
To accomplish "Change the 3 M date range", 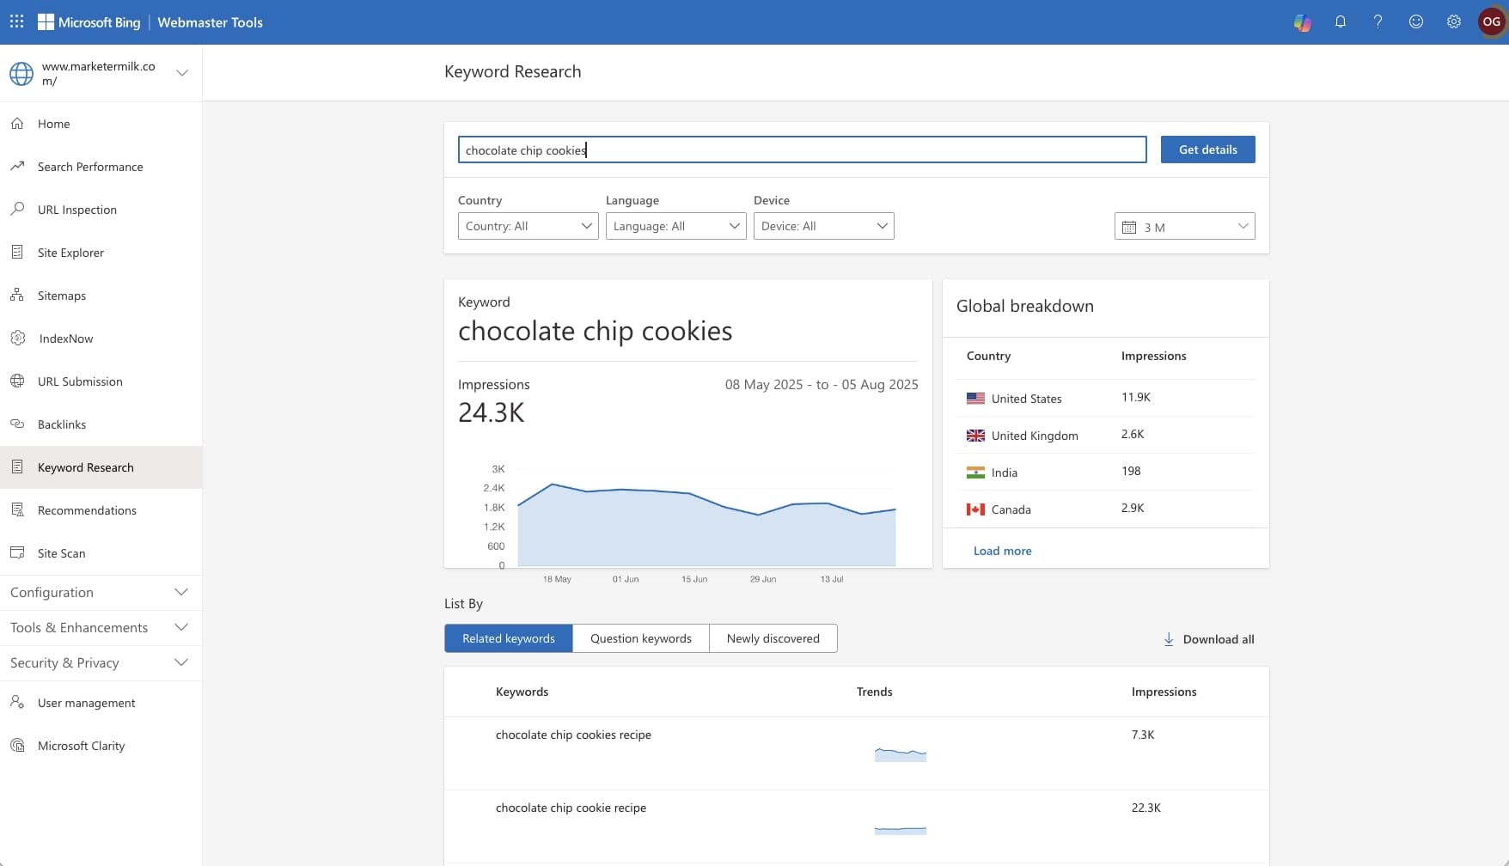I will coord(1184,227).
